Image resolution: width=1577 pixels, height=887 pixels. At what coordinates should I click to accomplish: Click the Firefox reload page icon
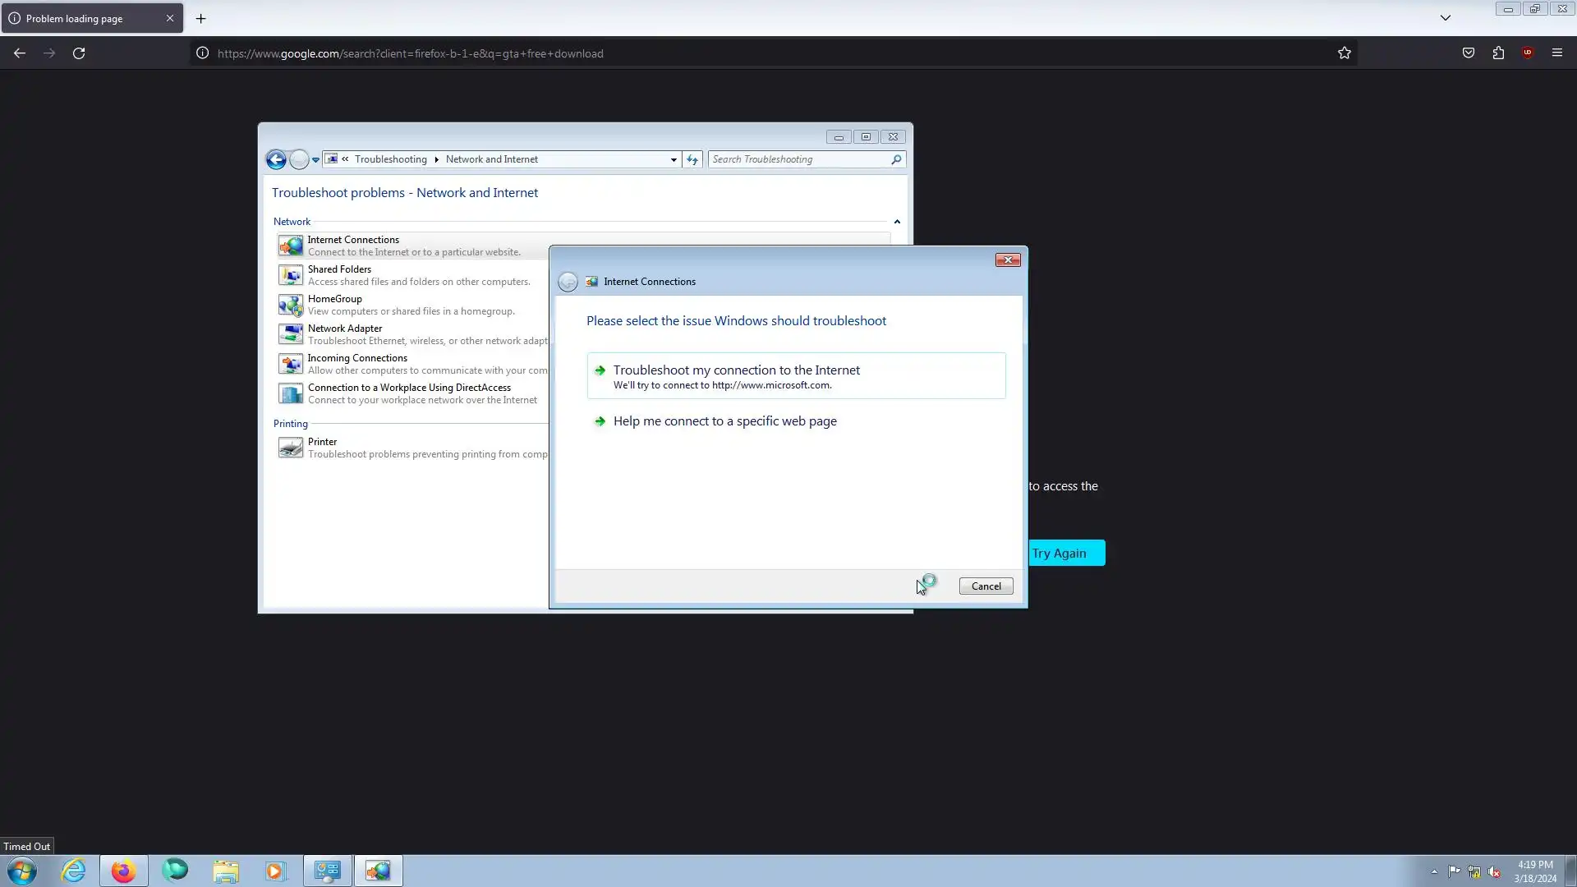point(79,53)
